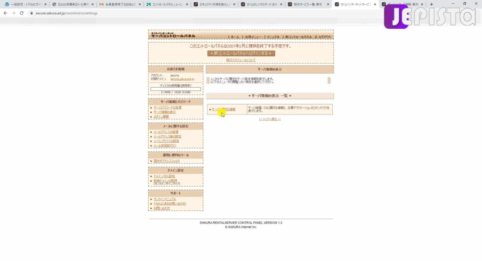Open 国外IPアドレスフィルタ link
Viewport: 482px width, 261px height.
pos(167,161)
